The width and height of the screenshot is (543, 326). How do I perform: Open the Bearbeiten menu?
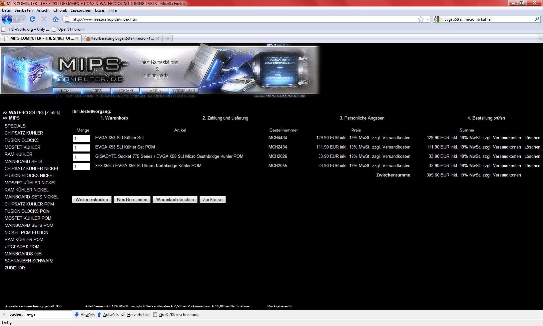[x=23, y=10]
